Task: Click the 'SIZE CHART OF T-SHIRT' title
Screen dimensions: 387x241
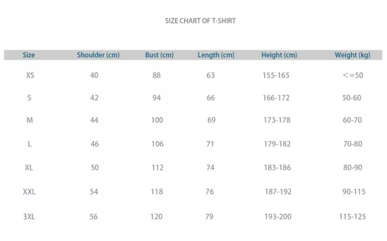Action: [x=200, y=21]
